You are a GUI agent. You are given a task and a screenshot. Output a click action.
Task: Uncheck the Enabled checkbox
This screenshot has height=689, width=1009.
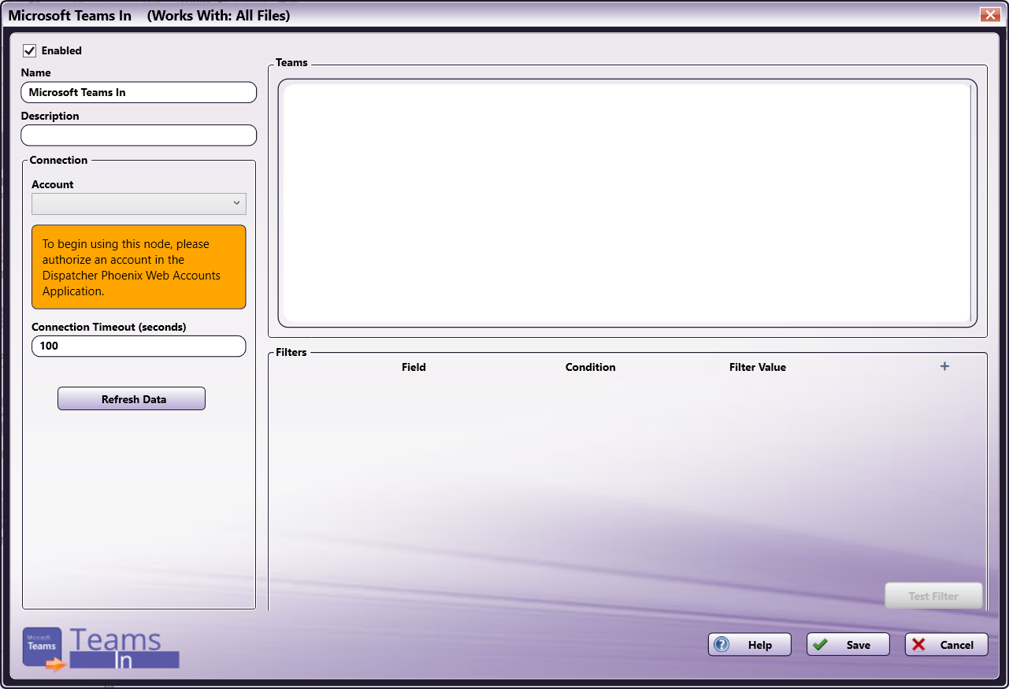point(30,50)
